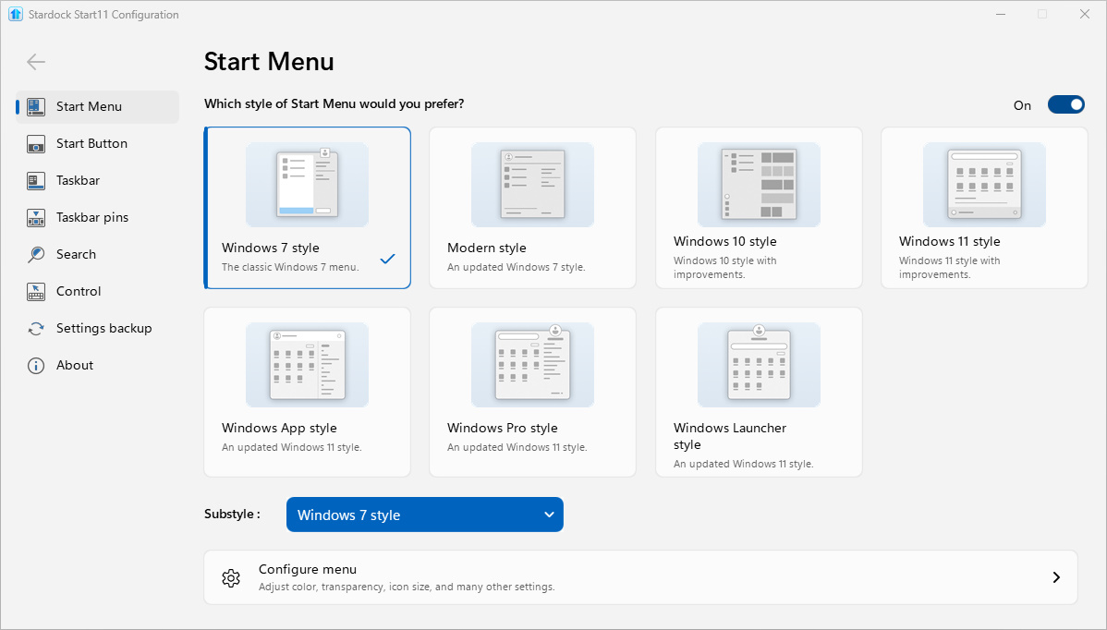
Task: Click the 'Windows 10 style' title text
Action: [x=725, y=241]
